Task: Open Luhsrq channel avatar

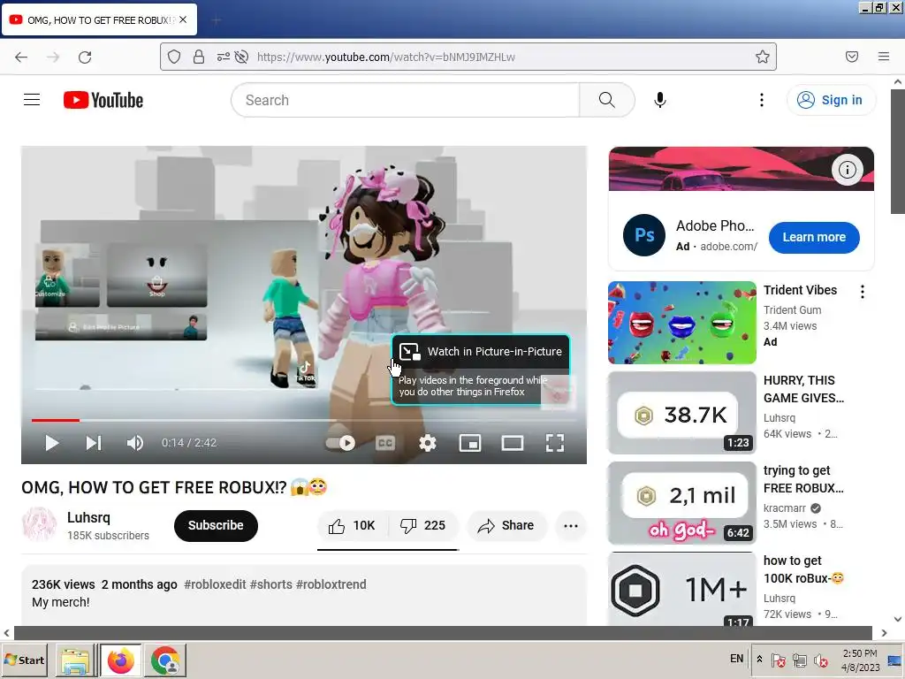Action: tap(39, 525)
